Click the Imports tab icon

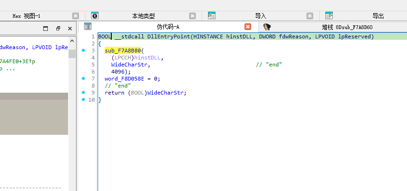[212, 15]
